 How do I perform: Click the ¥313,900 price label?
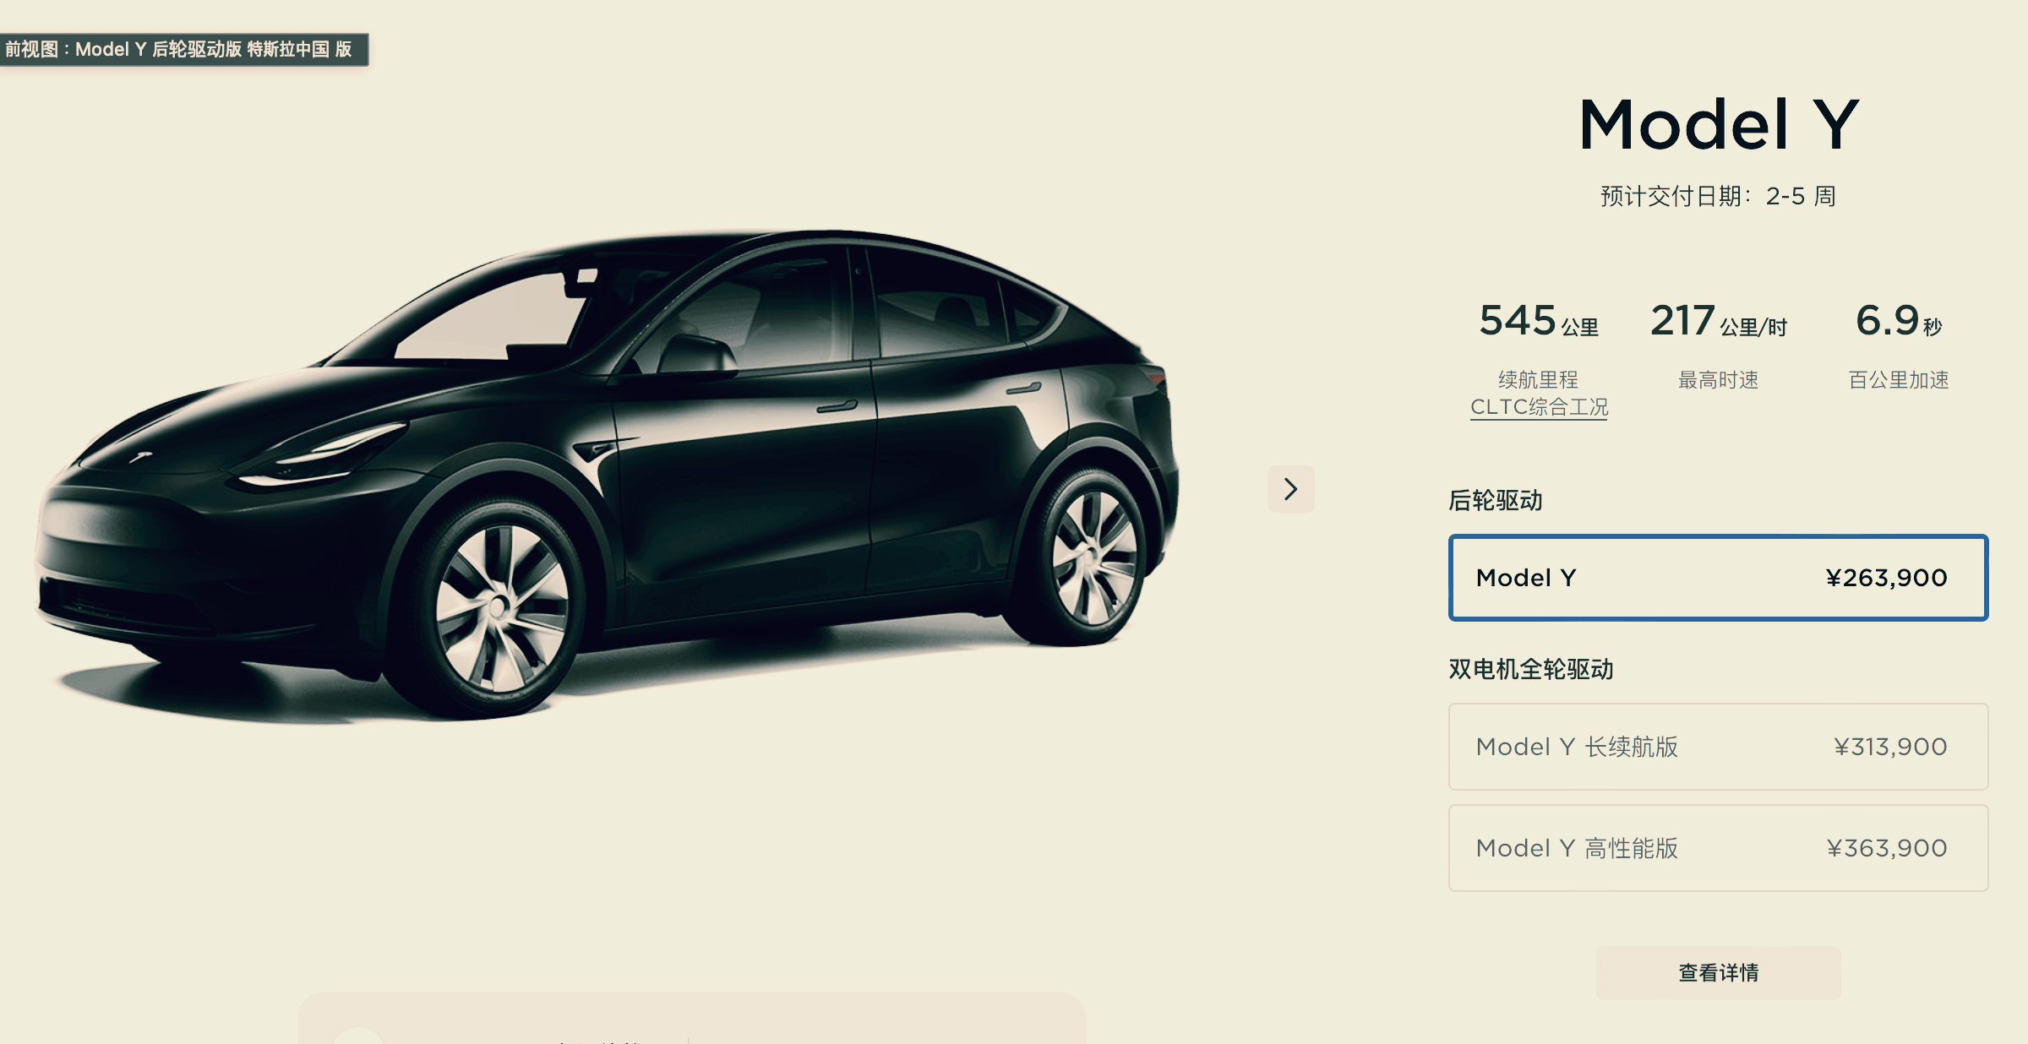pyautogui.click(x=1890, y=747)
